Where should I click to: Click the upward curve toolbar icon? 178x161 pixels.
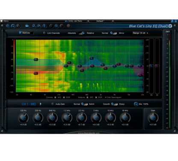click(39, 26)
